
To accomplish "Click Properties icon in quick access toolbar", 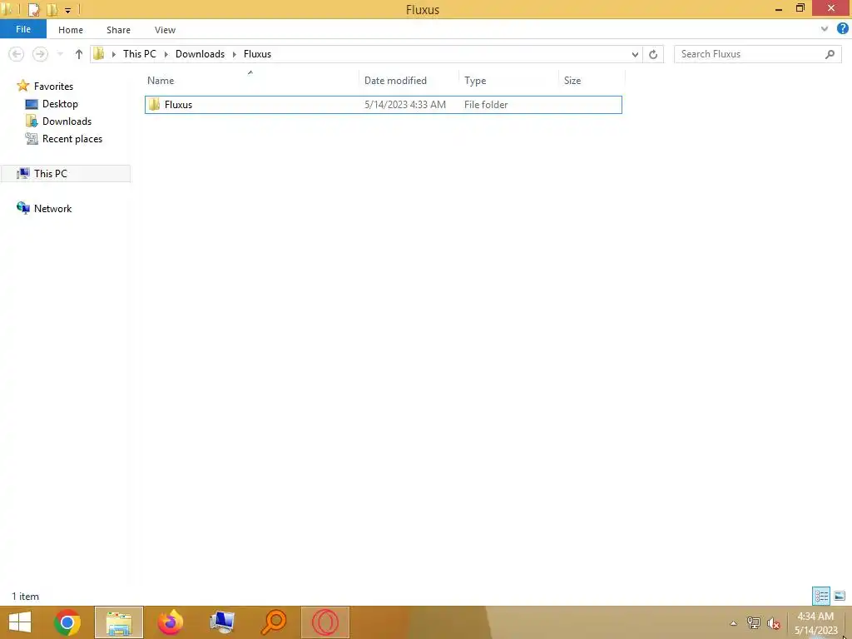I will (x=33, y=9).
